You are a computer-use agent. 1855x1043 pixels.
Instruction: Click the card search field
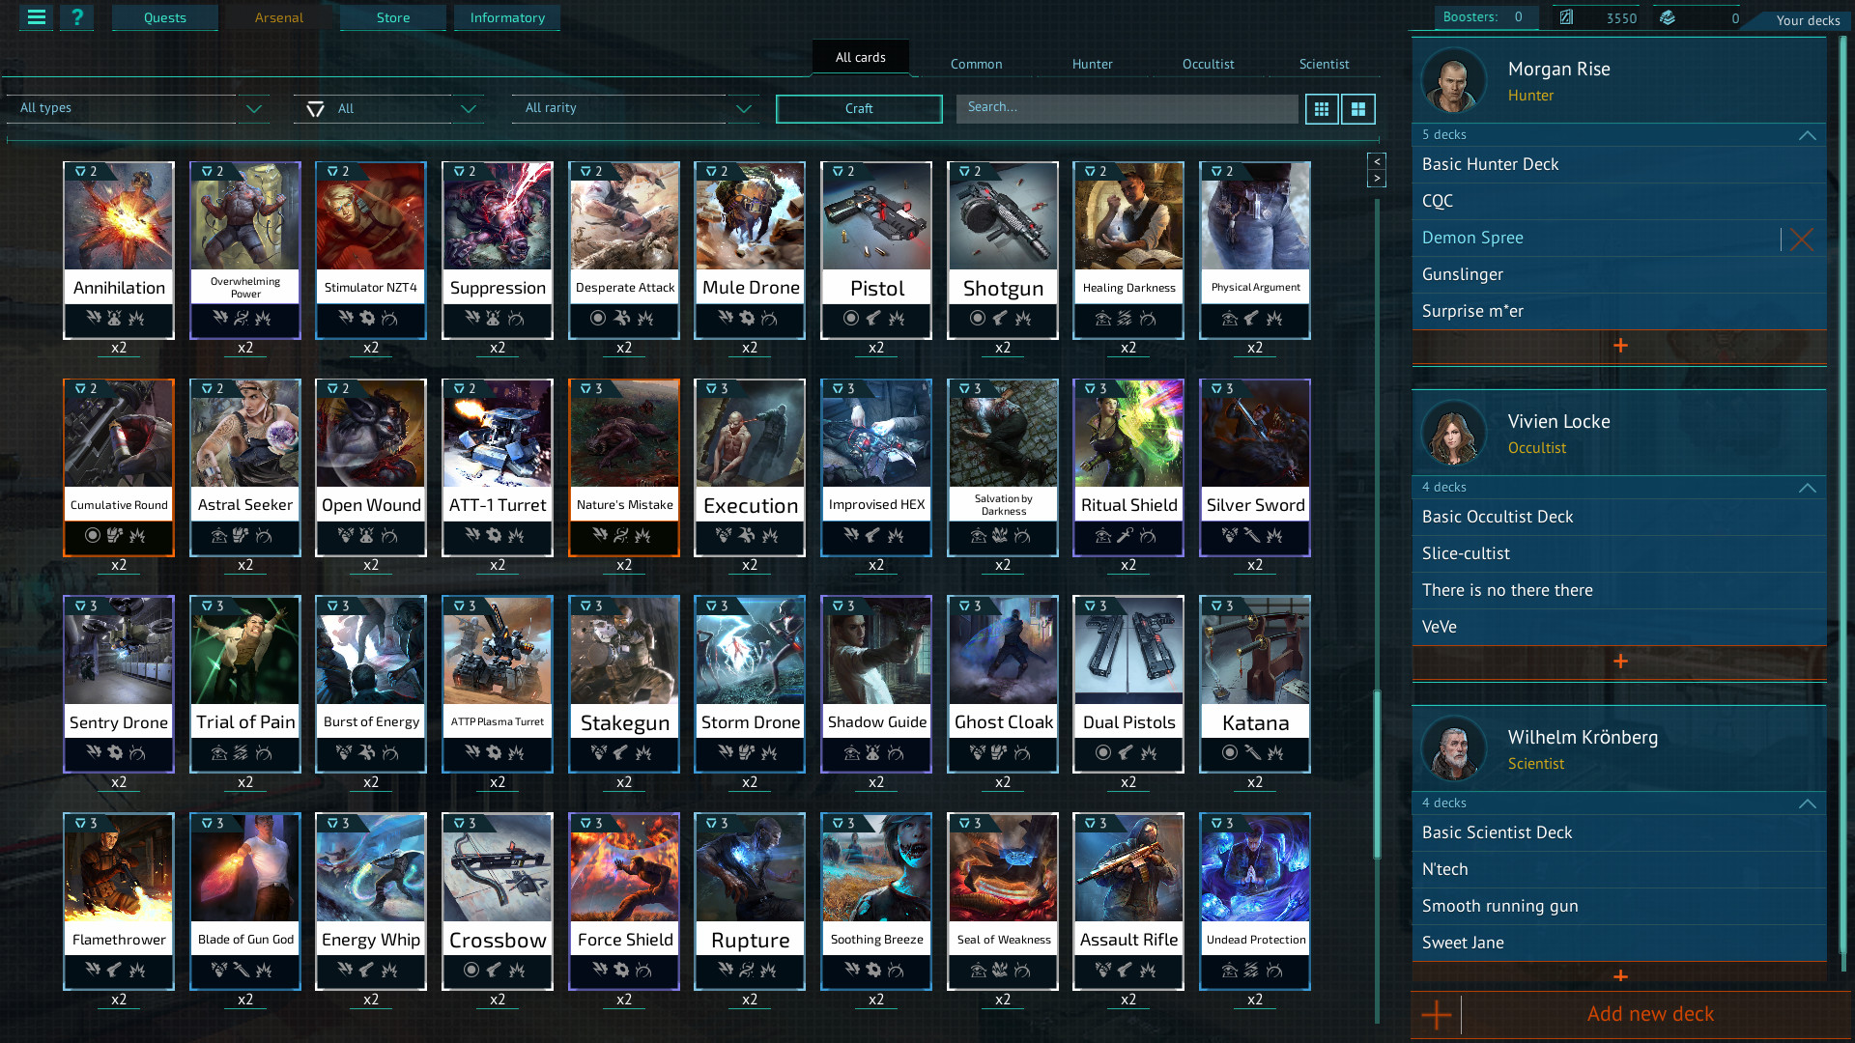1127,108
